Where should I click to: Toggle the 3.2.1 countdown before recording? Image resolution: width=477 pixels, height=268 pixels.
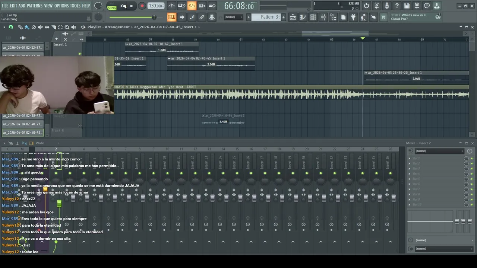pos(192,6)
